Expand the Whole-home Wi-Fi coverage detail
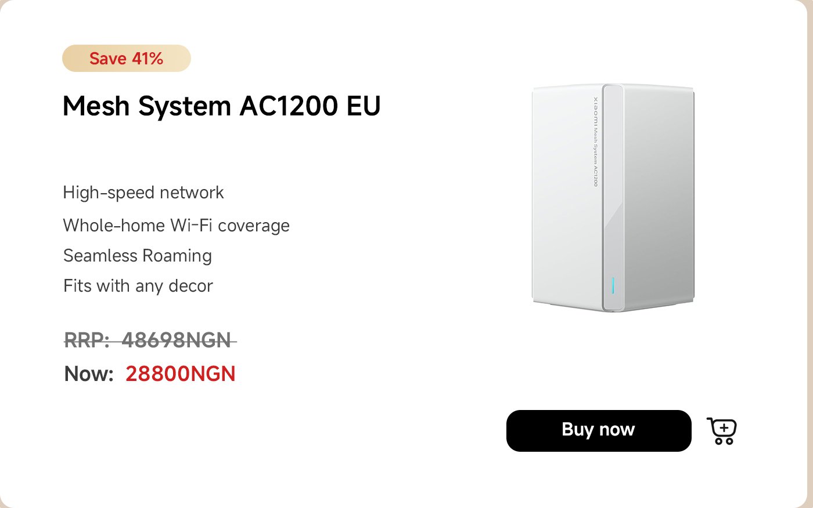 [177, 225]
